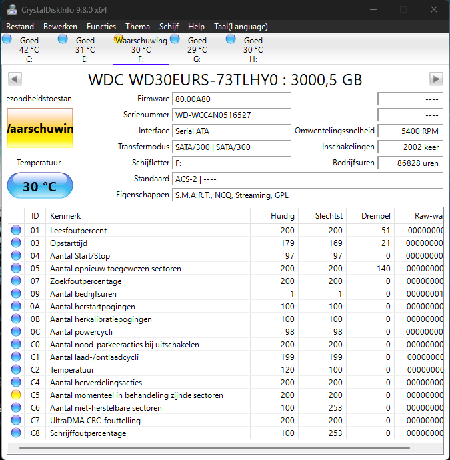Switch to the C: disk tab at 42 °C

(29, 49)
